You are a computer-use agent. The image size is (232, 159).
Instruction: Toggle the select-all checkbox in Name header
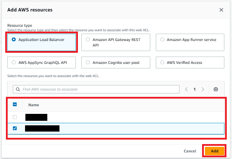15,104
